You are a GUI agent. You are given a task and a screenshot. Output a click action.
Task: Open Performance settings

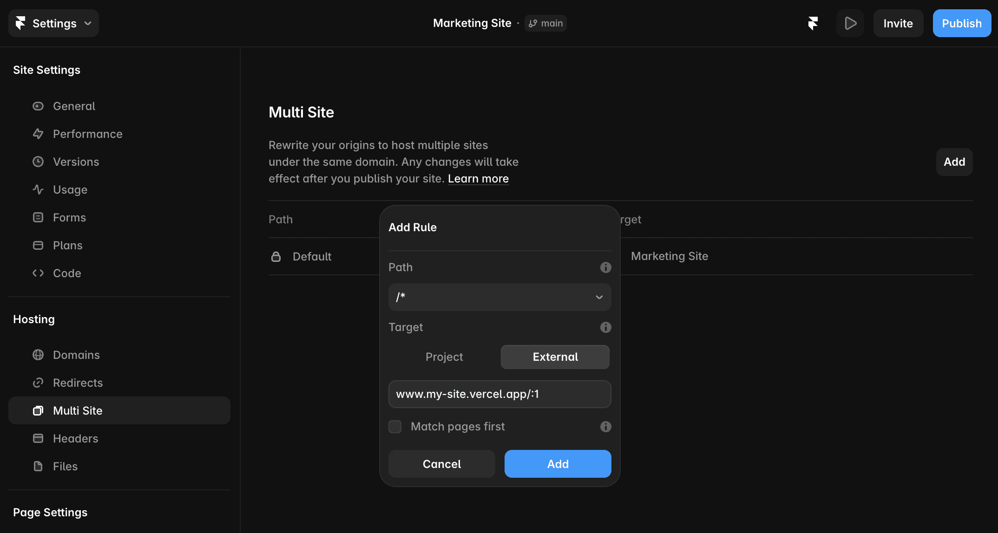coord(88,134)
